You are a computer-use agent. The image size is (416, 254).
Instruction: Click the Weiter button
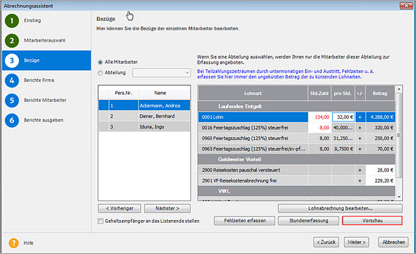pyautogui.click(x=356, y=242)
